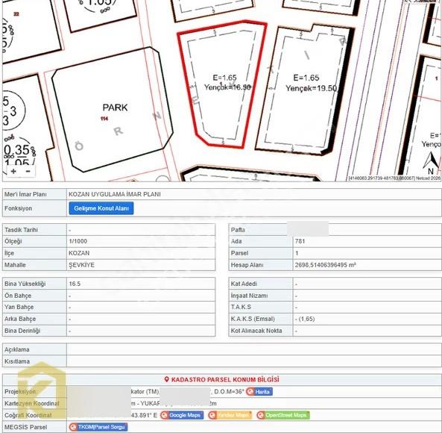Click the 'Kat Adedi' label
The height and width of the screenshot is (433, 442).
pyautogui.click(x=244, y=284)
